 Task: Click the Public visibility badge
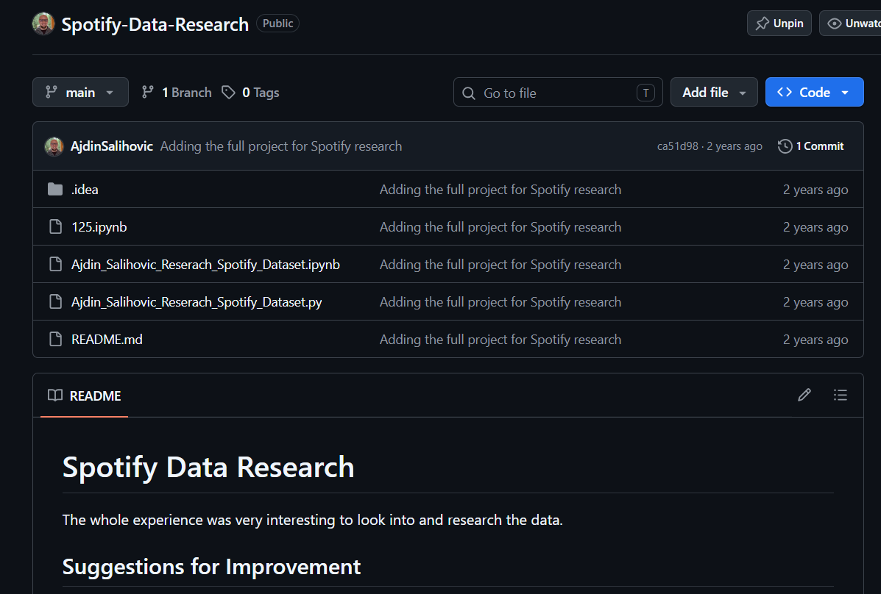[277, 24]
